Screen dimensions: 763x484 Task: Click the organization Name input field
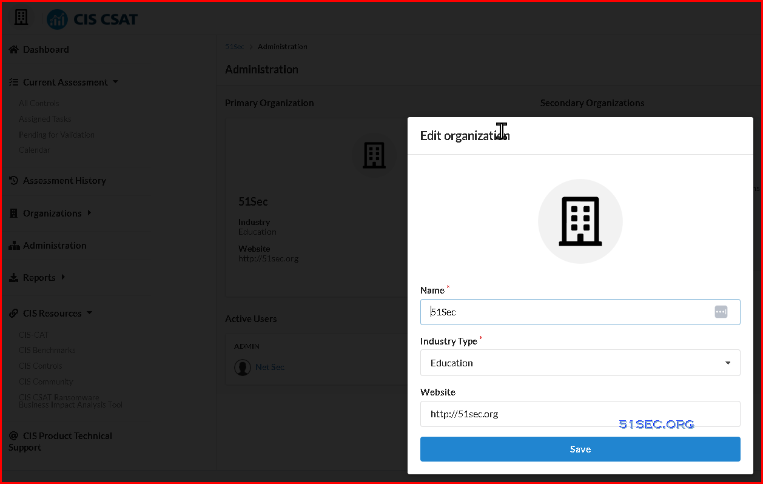point(580,312)
